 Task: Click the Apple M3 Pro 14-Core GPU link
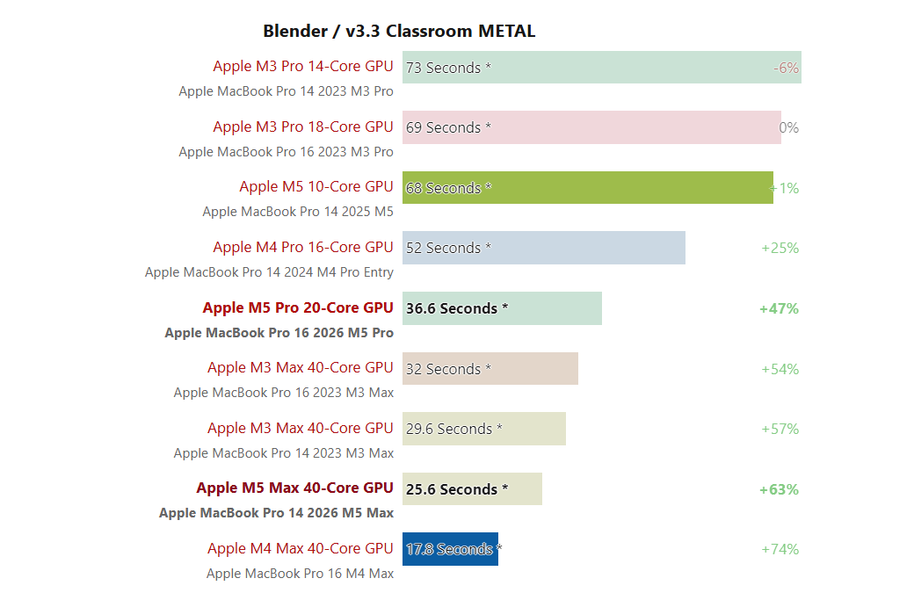(x=302, y=67)
